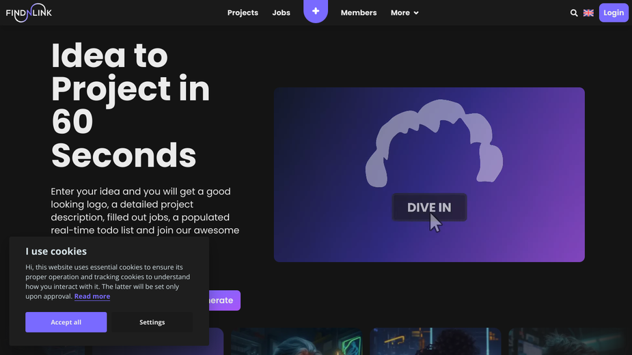Screen dimensions: 632x355
Task: Click the purple plus create button
Action: pyautogui.click(x=316, y=12)
